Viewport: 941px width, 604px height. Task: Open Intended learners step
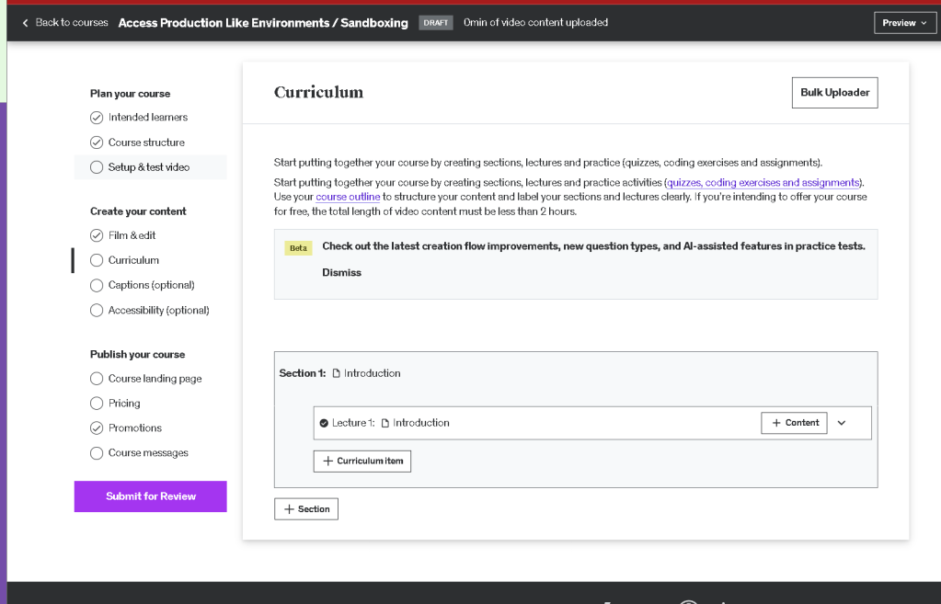[147, 118]
